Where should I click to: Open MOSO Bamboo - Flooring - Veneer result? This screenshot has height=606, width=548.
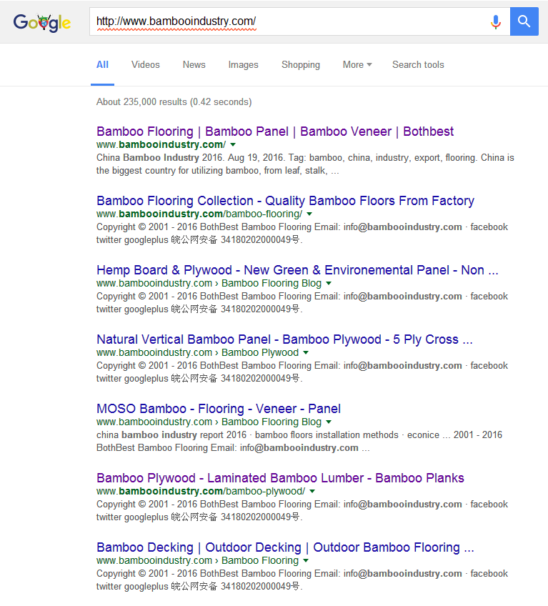(x=219, y=409)
